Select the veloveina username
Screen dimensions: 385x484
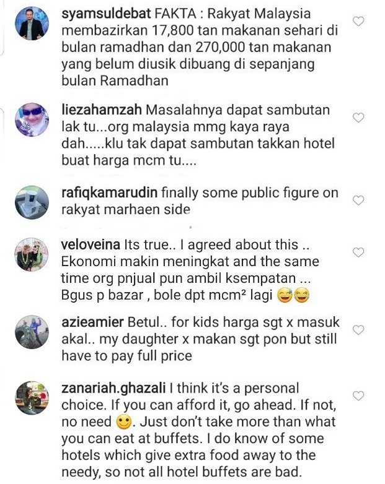tap(91, 244)
